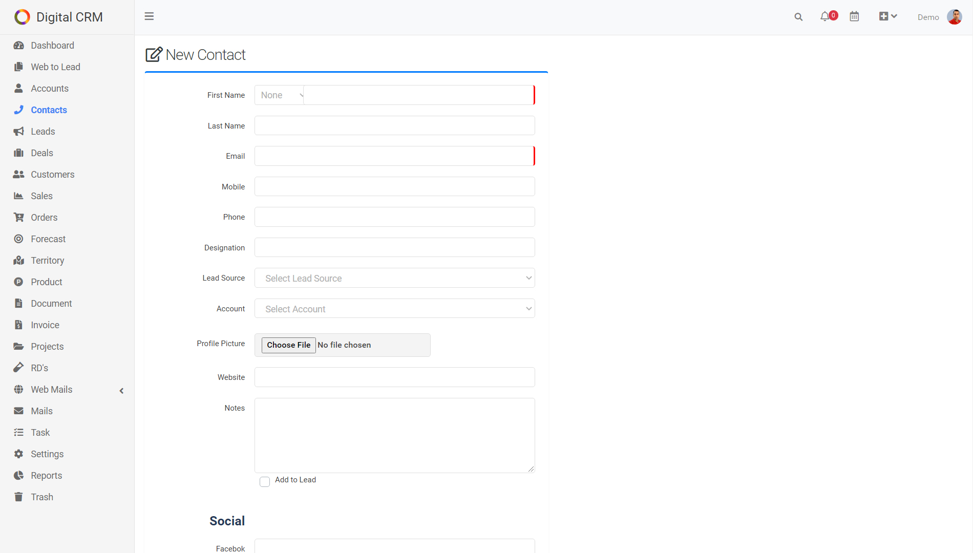Screen dimensions: 973x553
Task: Click the Reports pie chart icon
Action: tap(19, 476)
